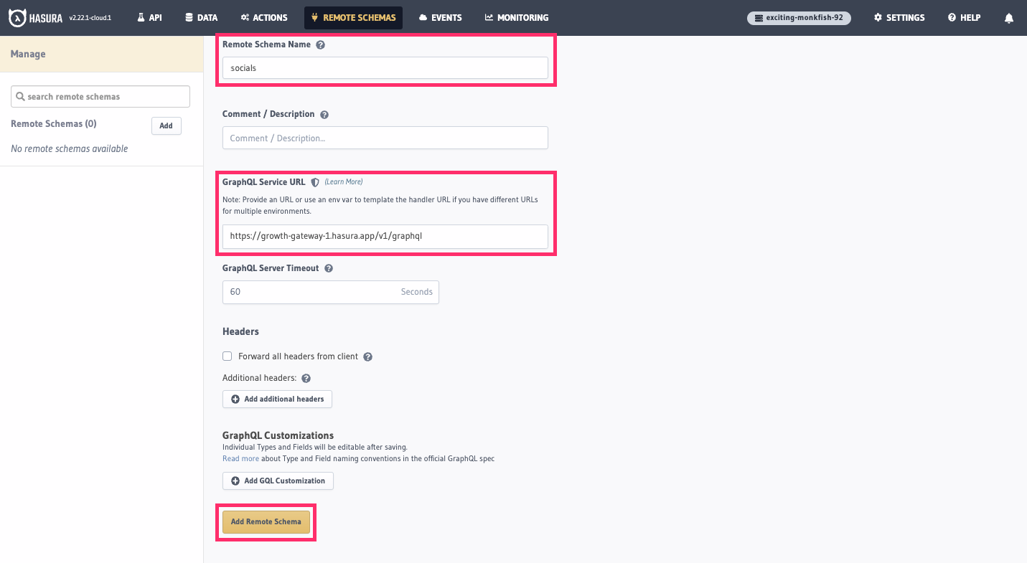The width and height of the screenshot is (1027, 563).
Task: Click the shield icon beside GraphQL Service URL
Action: (x=315, y=182)
